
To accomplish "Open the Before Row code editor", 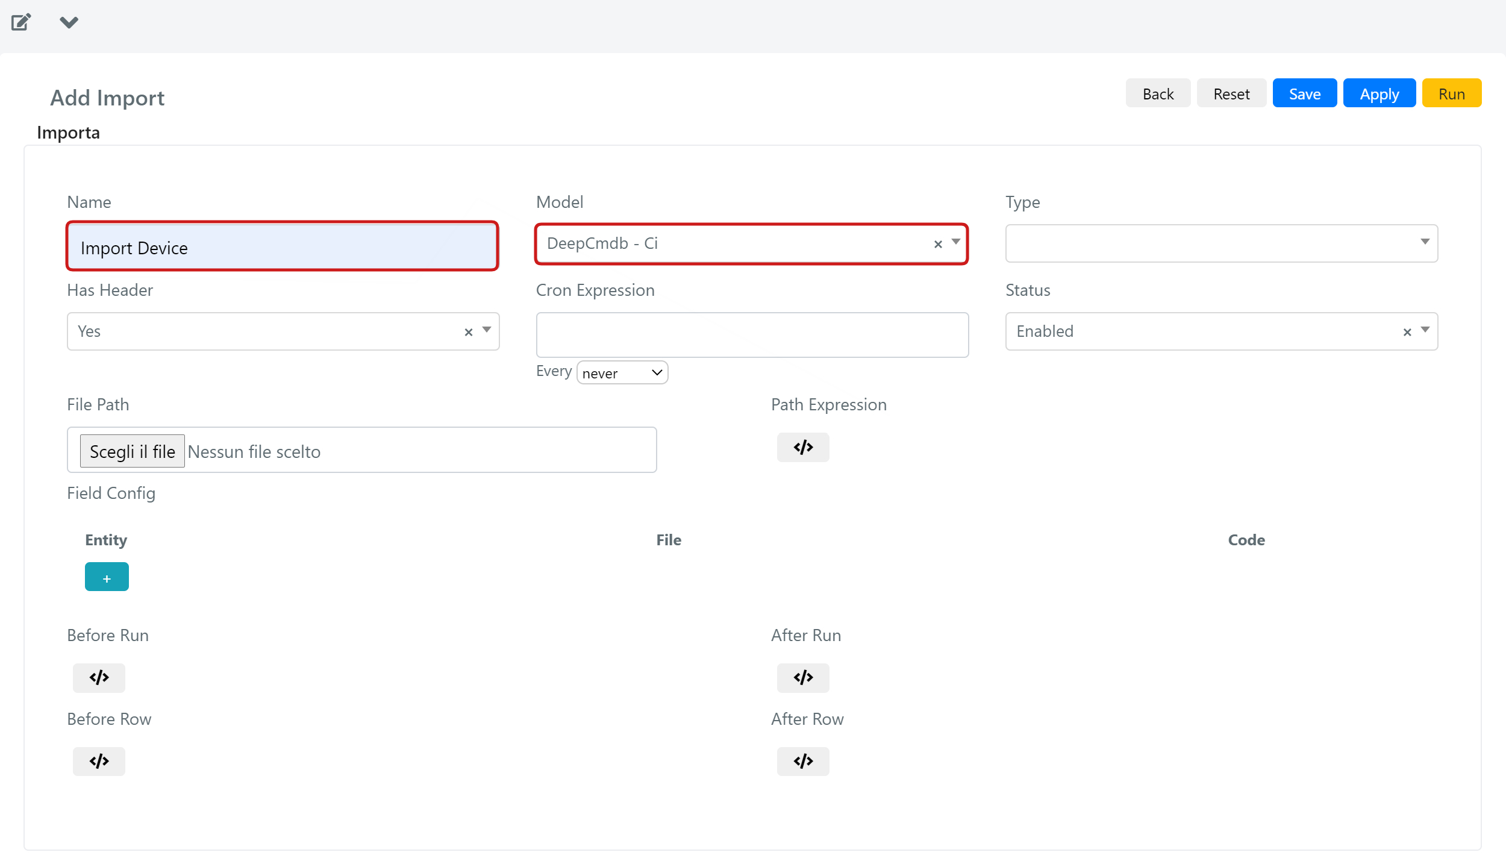I will pyautogui.click(x=99, y=762).
